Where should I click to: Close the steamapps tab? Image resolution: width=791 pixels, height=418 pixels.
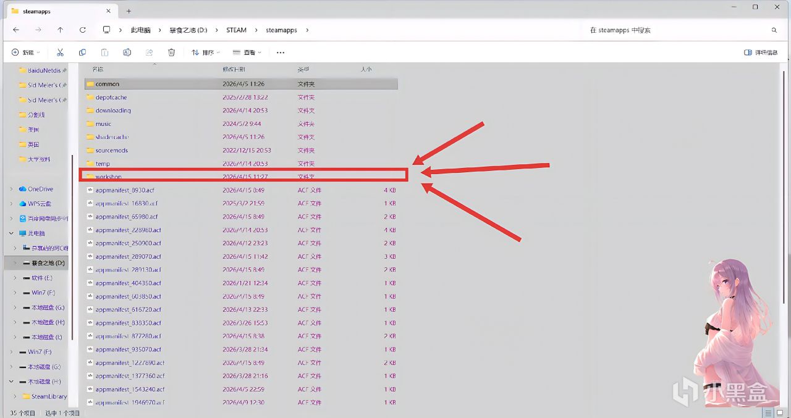[x=109, y=11]
